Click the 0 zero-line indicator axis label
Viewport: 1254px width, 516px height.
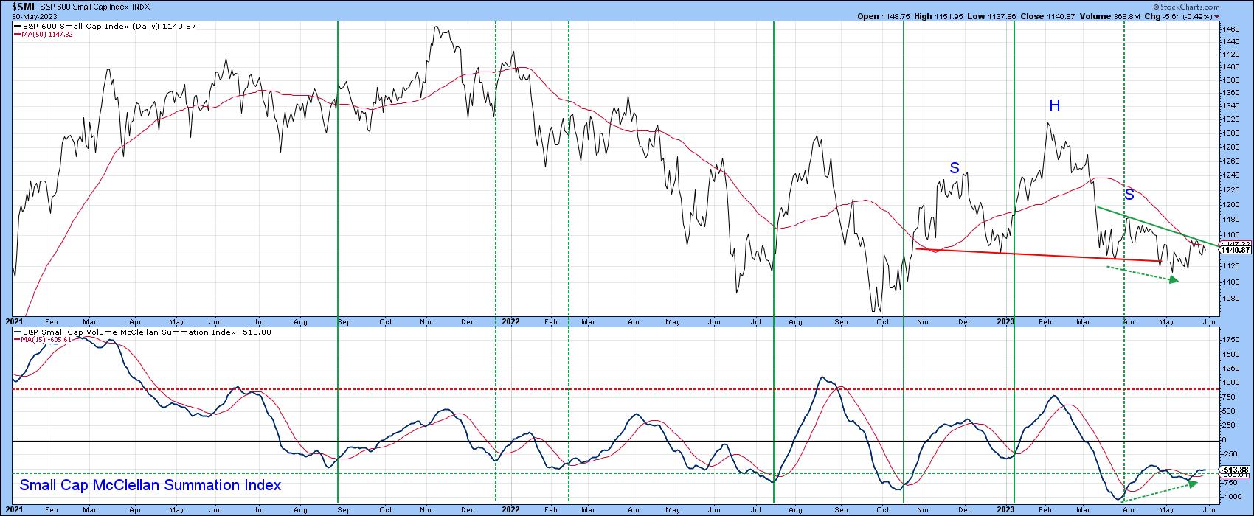coord(1225,440)
